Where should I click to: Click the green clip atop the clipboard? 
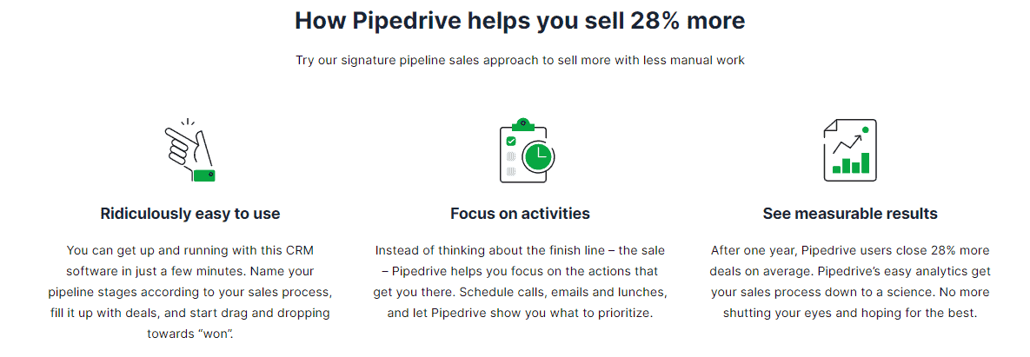pyautogui.click(x=522, y=124)
